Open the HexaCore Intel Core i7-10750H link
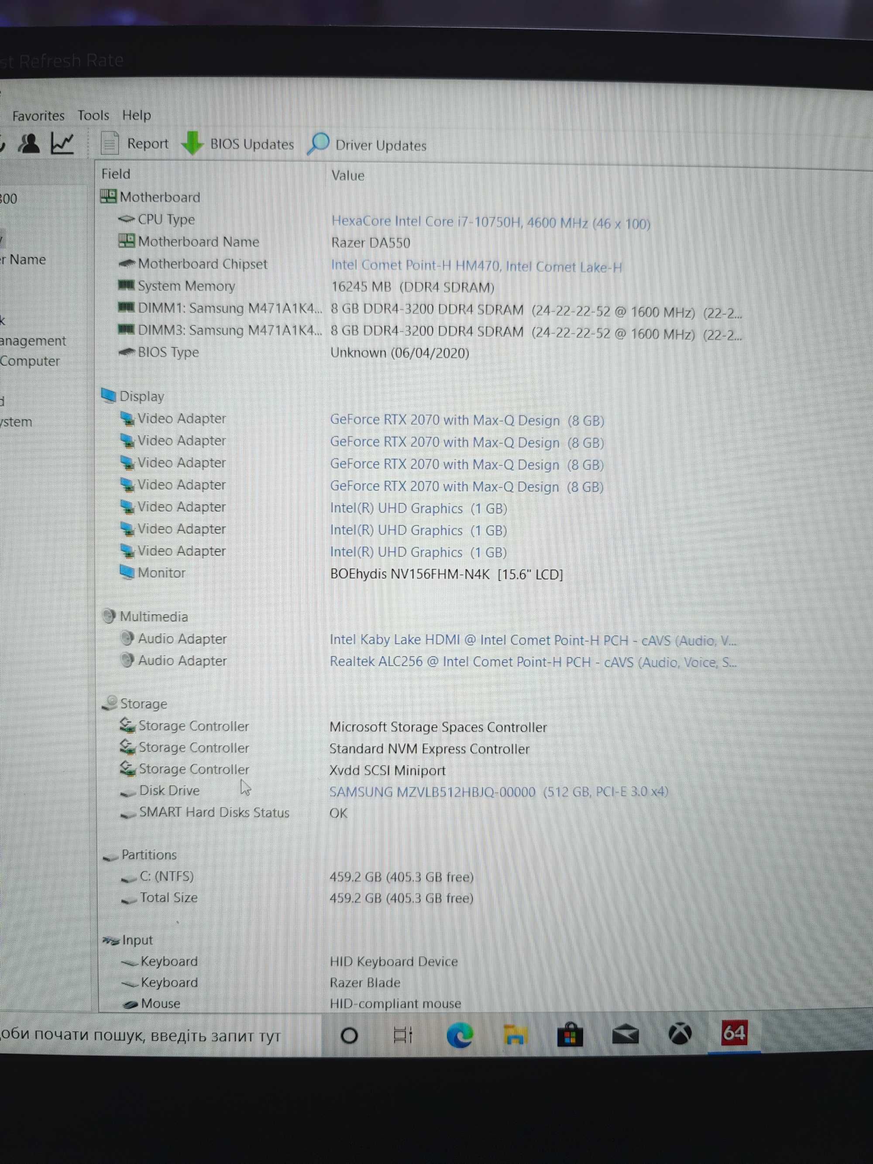Viewport: 873px width, 1164px height. pos(491,223)
